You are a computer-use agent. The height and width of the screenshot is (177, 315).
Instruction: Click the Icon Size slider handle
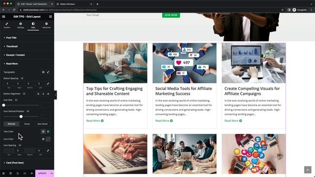pos(3,105)
